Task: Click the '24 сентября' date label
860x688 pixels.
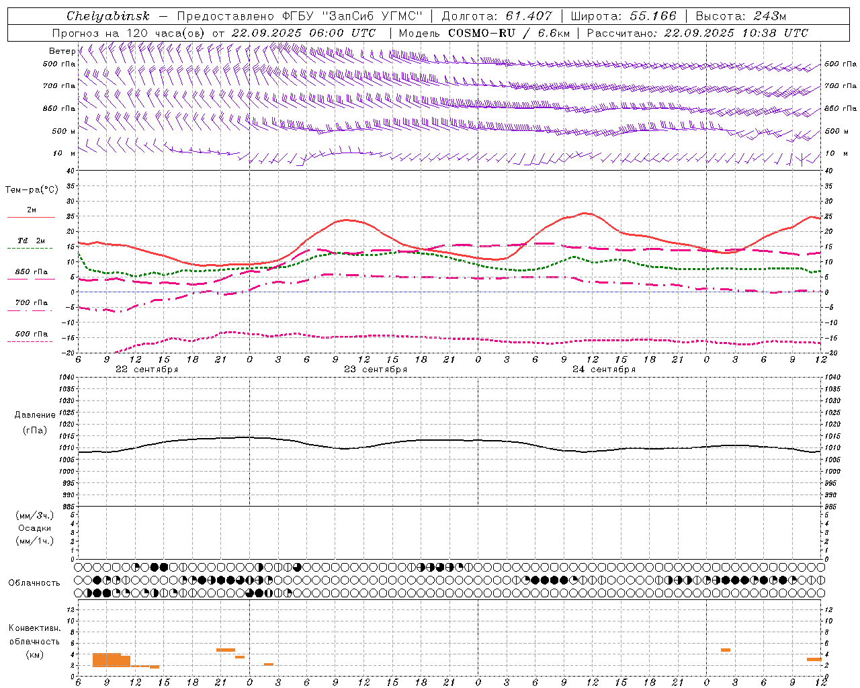Action: click(604, 370)
